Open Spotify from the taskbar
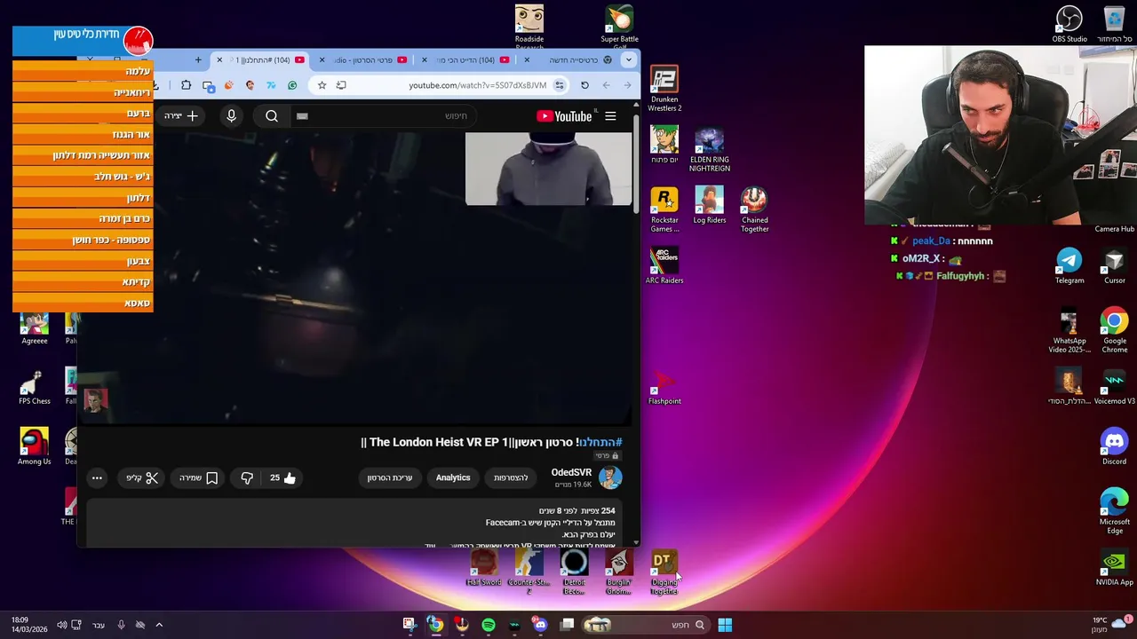 click(x=489, y=625)
